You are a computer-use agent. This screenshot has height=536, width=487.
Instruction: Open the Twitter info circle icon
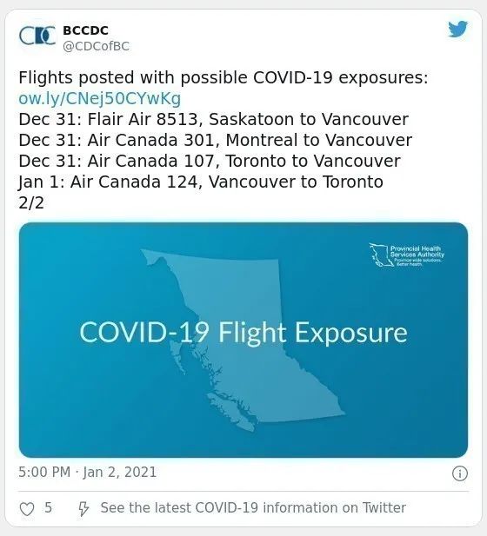click(x=460, y=473)
